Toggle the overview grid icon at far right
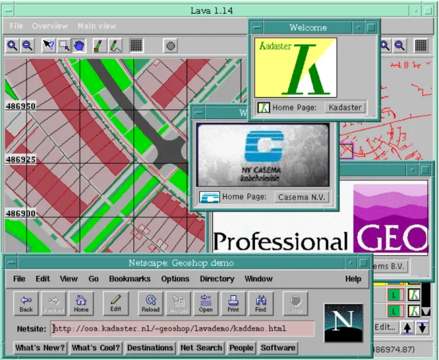The width and height of the screenshot is (439, 360). (x=421, y=45)
